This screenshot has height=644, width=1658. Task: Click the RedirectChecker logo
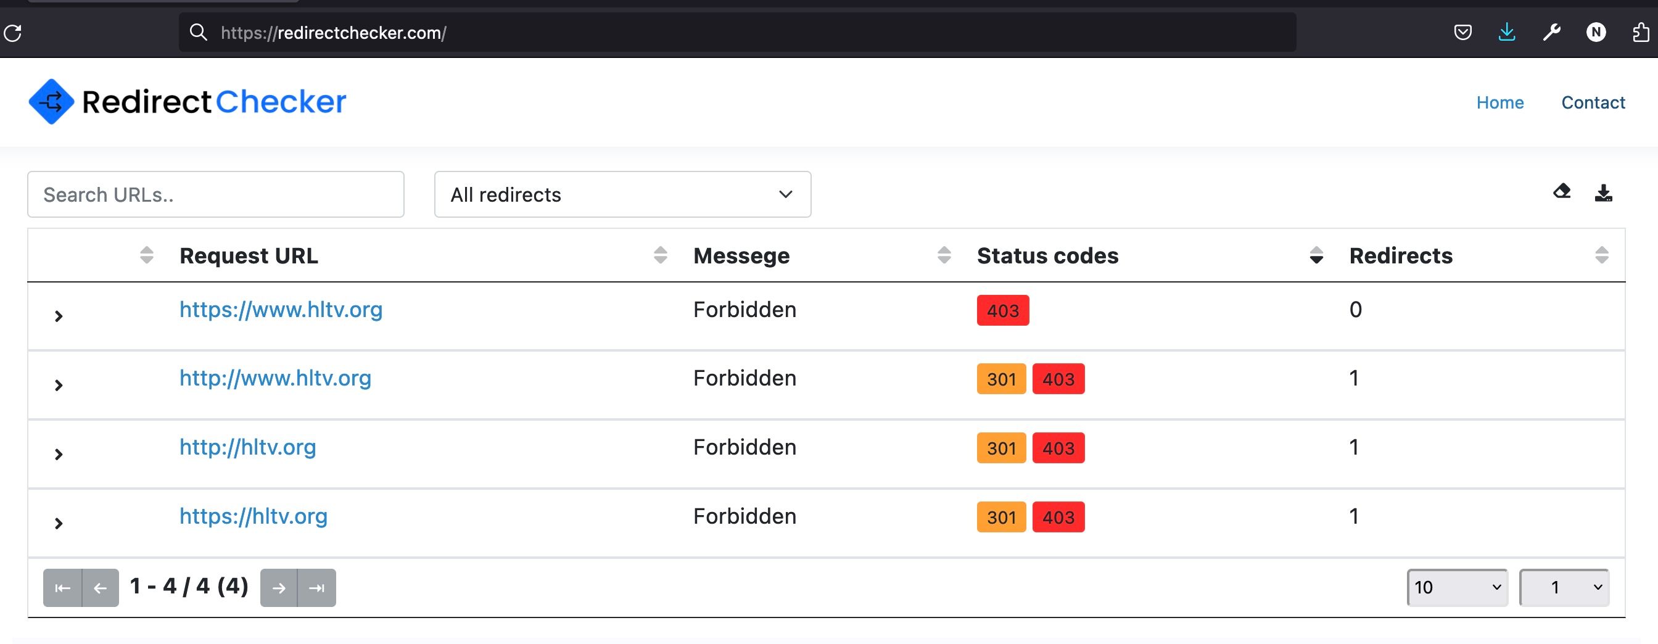tap(188, 102)
